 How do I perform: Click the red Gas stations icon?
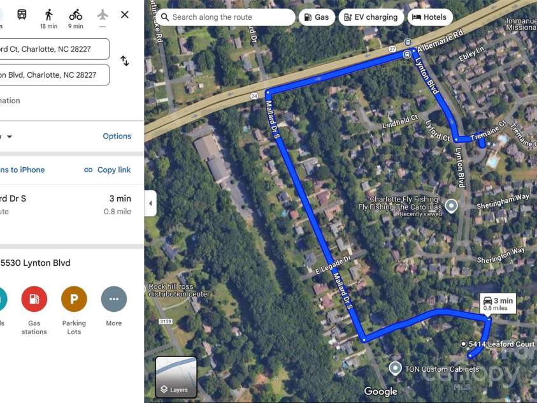tap(34, 299)
